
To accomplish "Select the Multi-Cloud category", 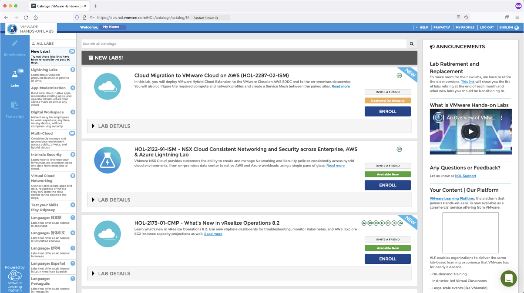I will pyautogui.click(x=53, y=140).
